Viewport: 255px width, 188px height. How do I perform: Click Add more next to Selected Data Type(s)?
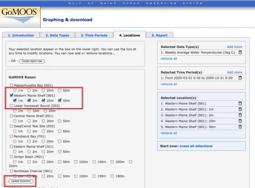point(235,47)
